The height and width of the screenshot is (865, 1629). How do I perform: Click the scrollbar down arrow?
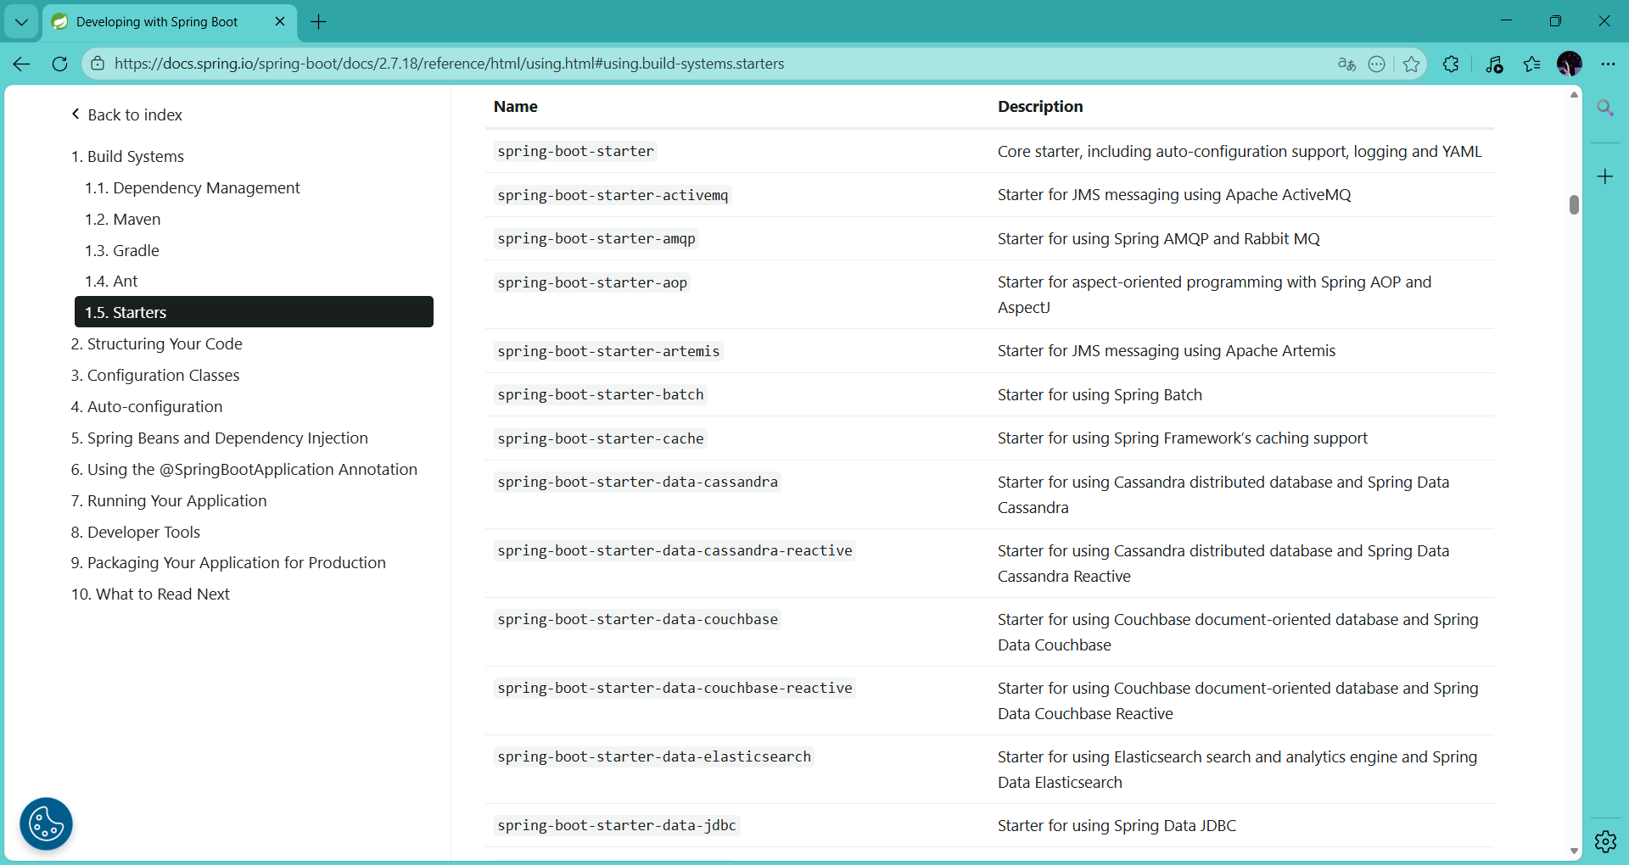pyautogui.click(x=1574, y=851)
